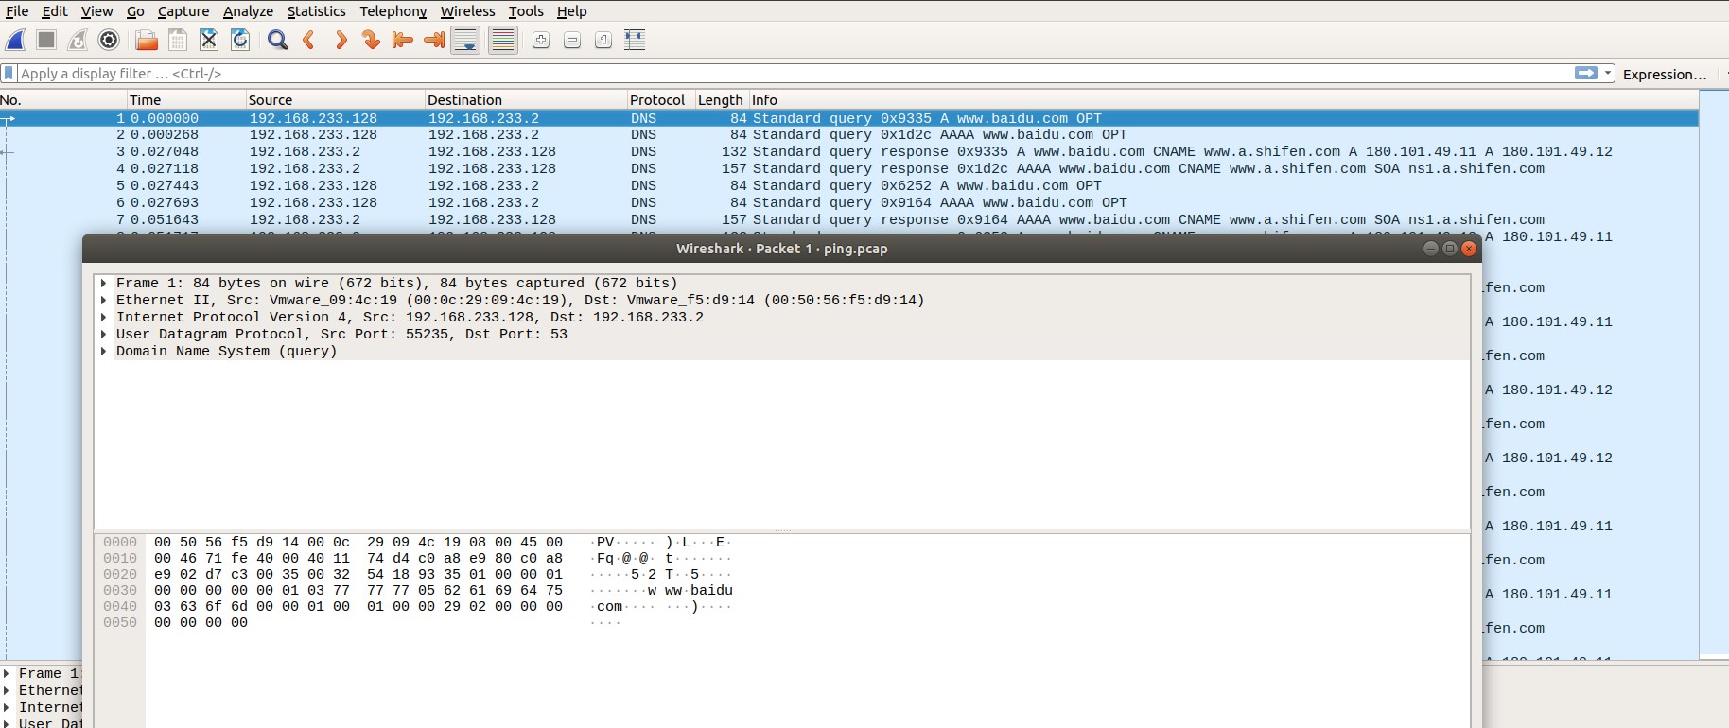The width and height of the screenshot is (1729, 728).
Task: Expand User Datagram Protocol in dialog
Action: point(103,334)
